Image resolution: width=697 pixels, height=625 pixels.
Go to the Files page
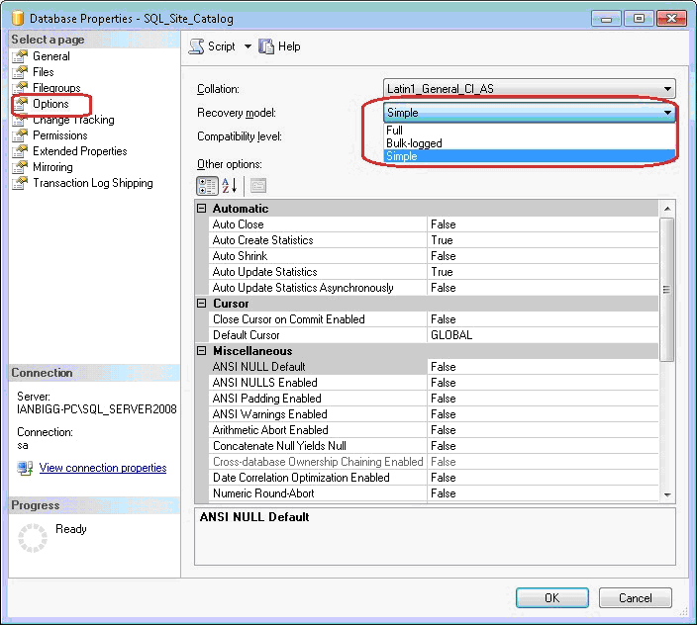[x=44, y=72]
